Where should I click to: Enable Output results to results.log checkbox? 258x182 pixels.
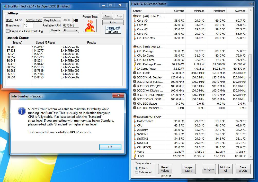pos(8,31)
